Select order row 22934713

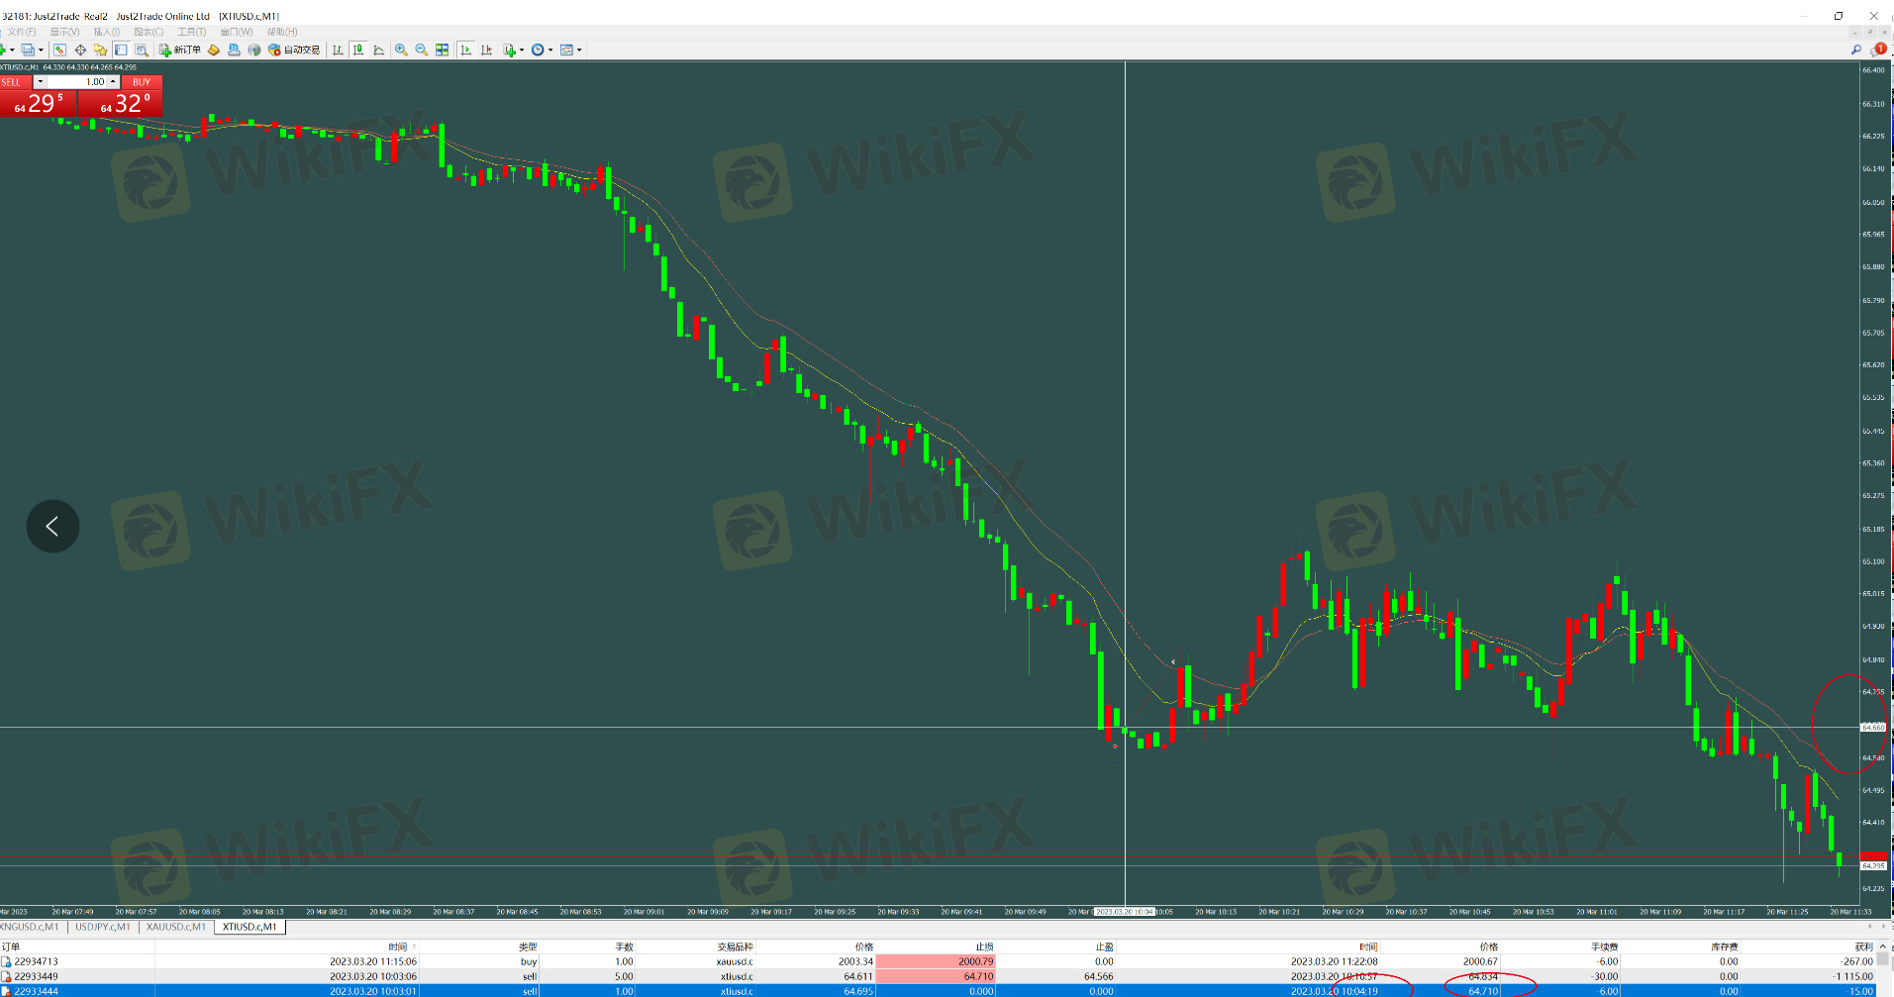pyautogui.click(x=938, y=961)
